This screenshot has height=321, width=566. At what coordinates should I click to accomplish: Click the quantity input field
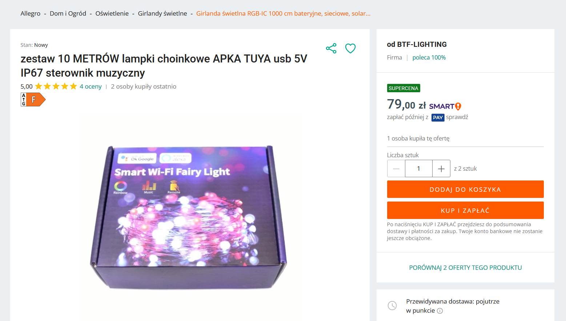pos(419,168)
